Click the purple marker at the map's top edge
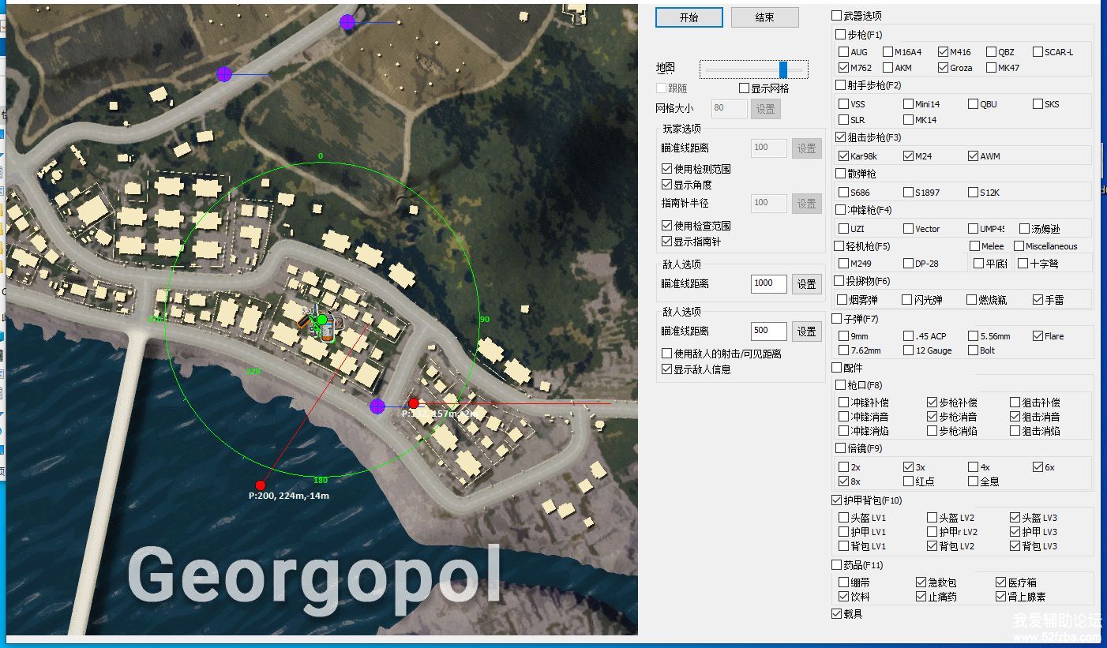Viewport: 1107px width, 648px height. (x=347, y=22)
